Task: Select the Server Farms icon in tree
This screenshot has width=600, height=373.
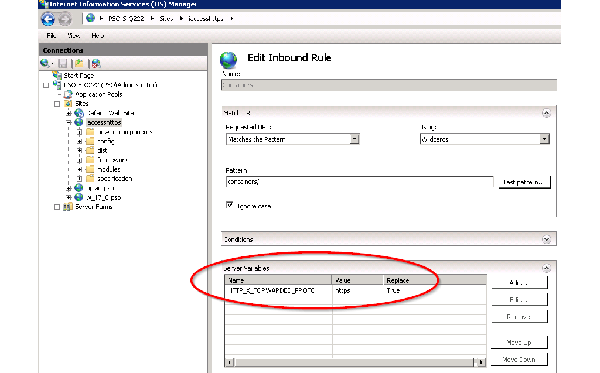Action: tap(68, 207)
